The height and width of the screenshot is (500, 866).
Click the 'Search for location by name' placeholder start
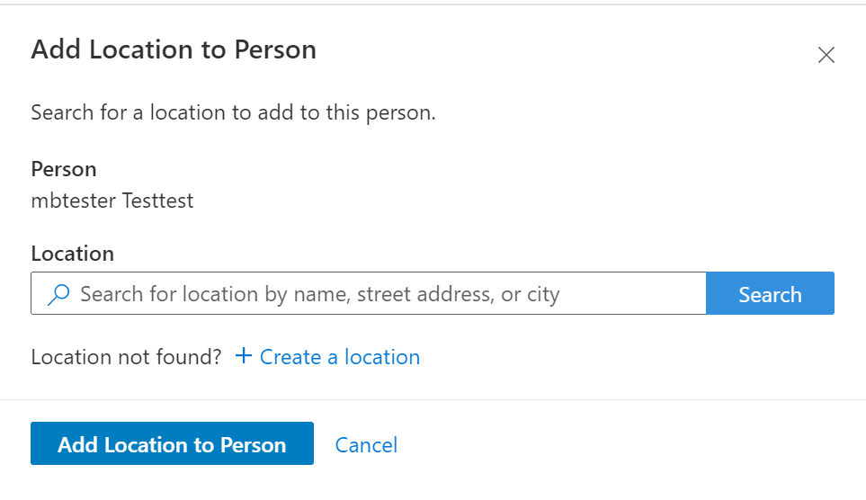point(216,294)
